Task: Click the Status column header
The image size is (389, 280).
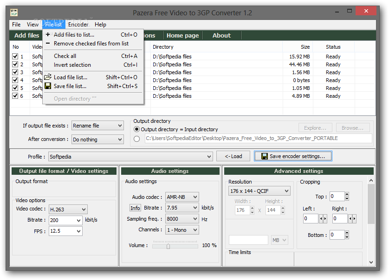Action: (333, 47)
